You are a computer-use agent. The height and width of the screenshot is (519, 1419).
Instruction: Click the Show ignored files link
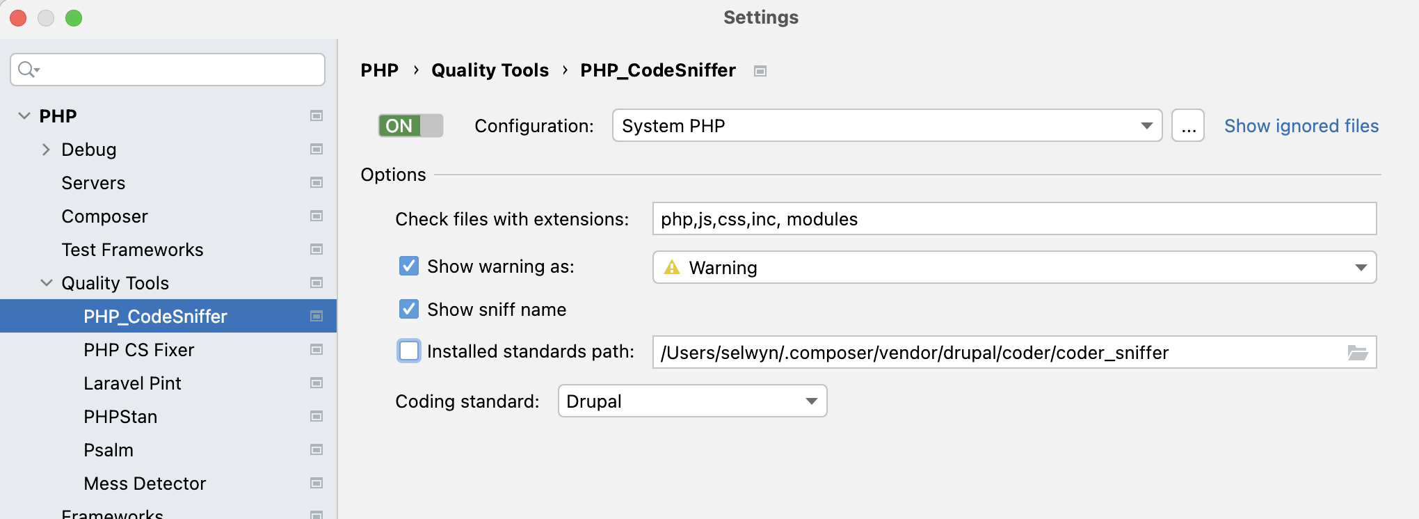pyautogui.click(x=1301, y=126)
